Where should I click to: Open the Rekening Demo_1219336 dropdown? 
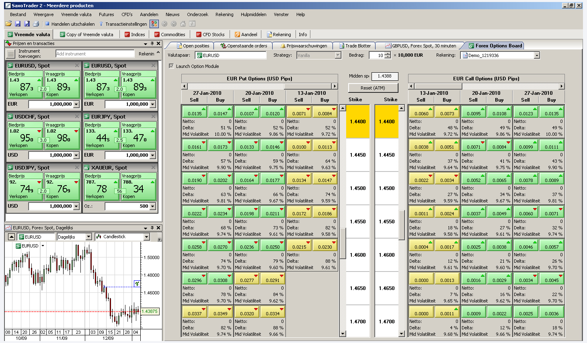pos(537,55)
